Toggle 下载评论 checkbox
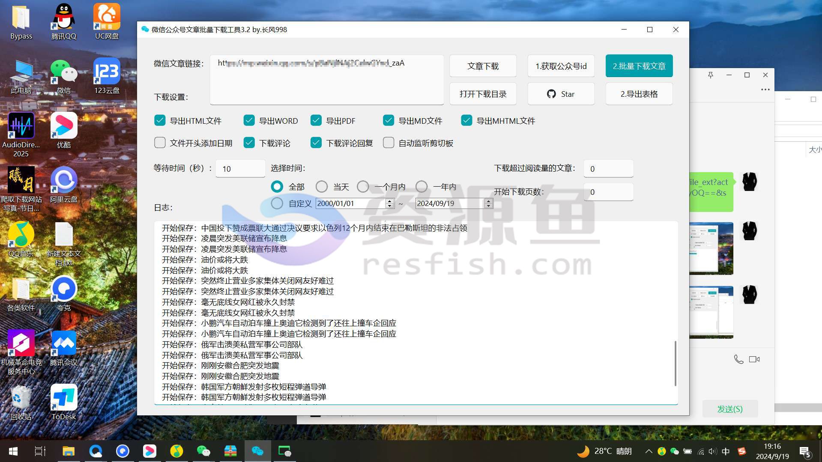The image size is (822, 462). pyautogui.click(x=249, y=143)
